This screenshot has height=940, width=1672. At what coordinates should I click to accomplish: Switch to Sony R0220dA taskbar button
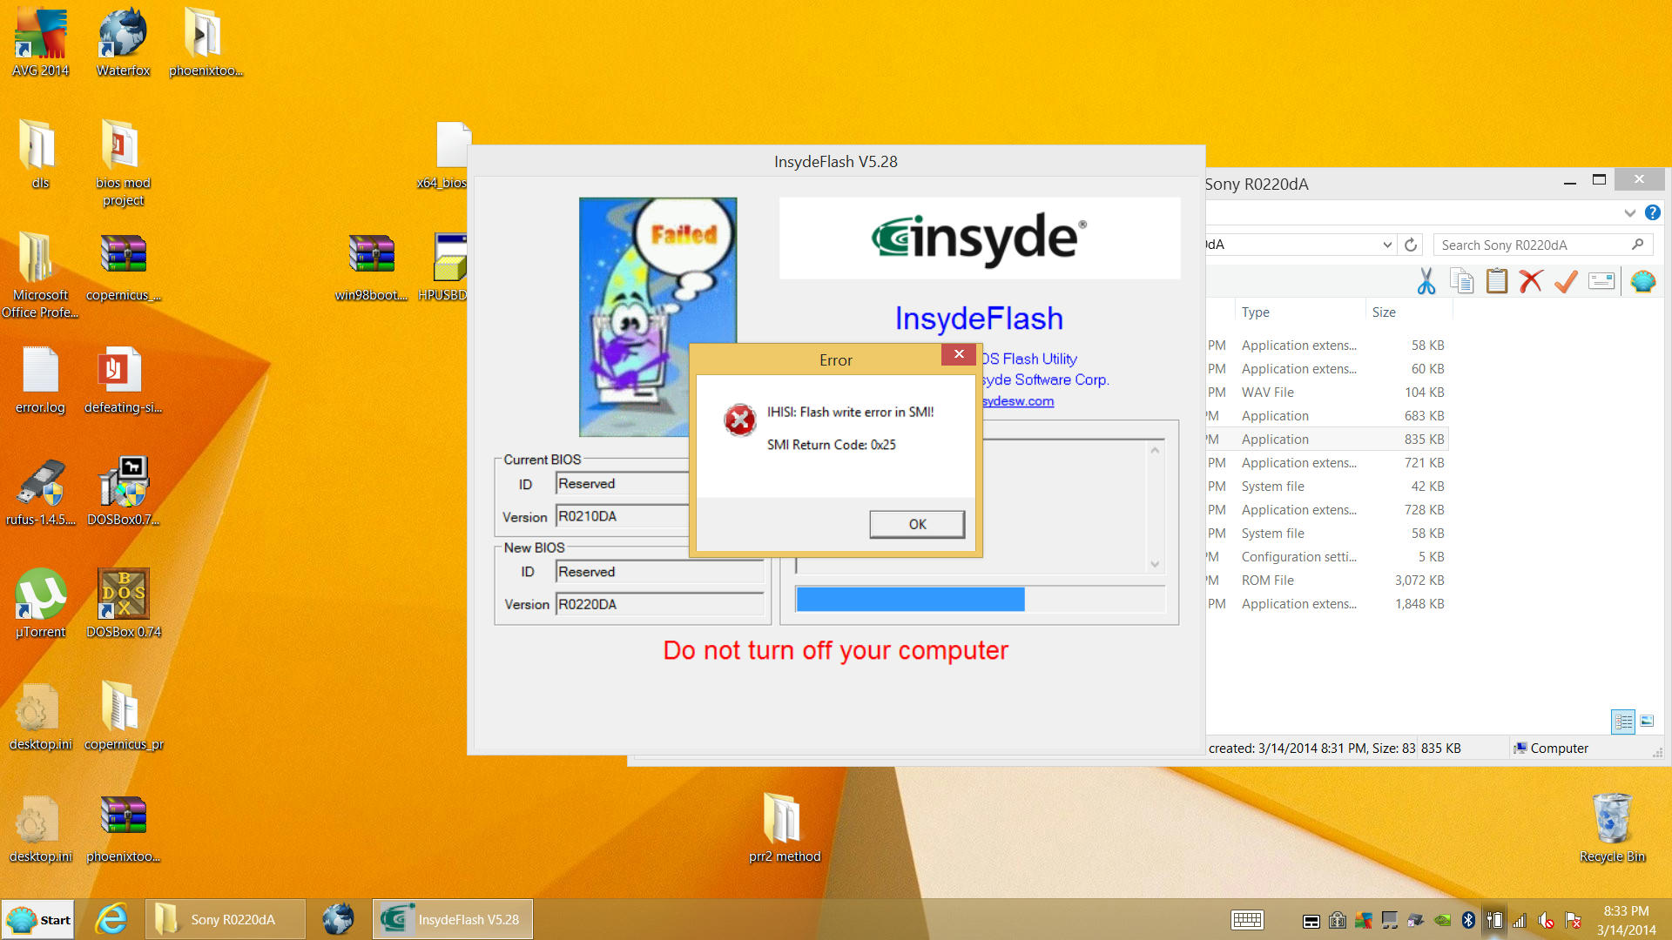(226, 920)
